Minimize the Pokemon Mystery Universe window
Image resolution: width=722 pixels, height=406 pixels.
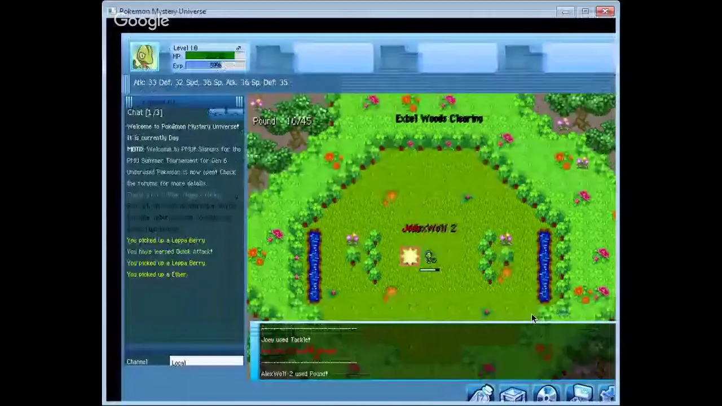566,11
